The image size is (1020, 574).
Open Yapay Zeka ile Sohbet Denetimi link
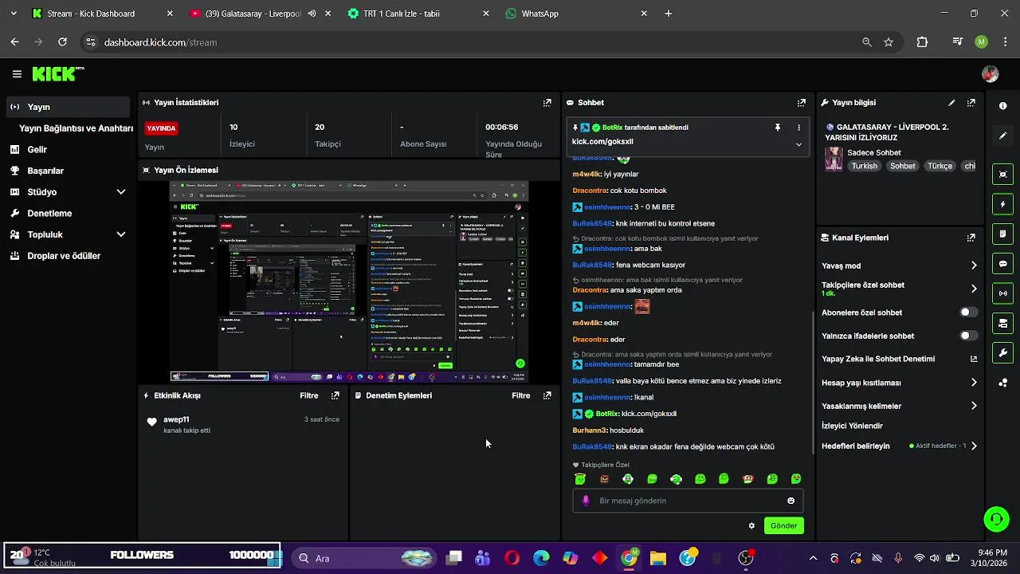pos(899,359)
